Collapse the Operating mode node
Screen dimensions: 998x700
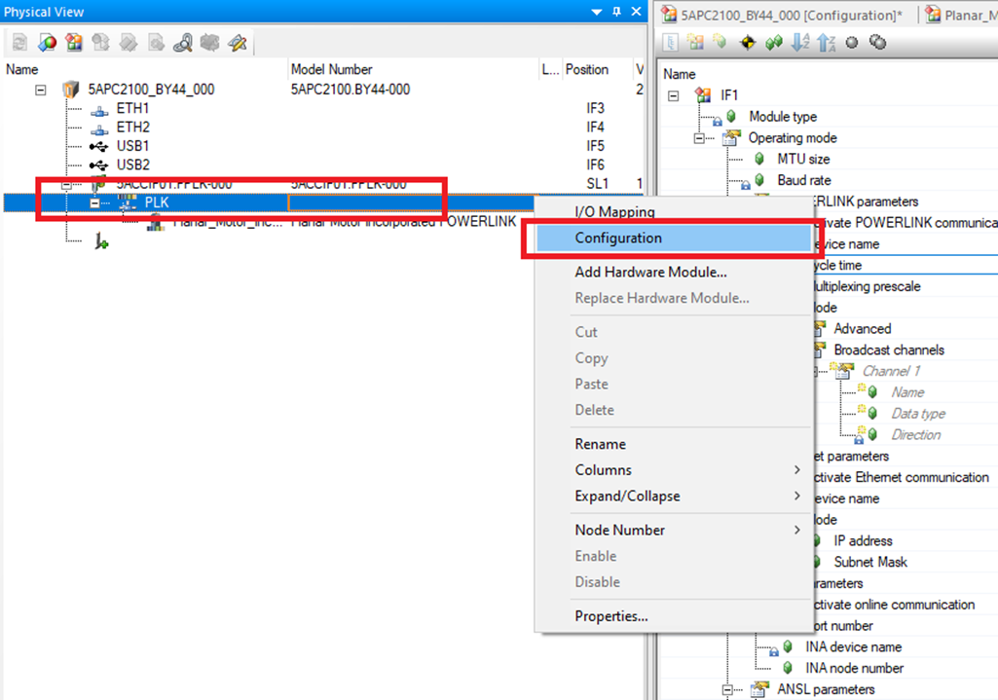[699, 138]
